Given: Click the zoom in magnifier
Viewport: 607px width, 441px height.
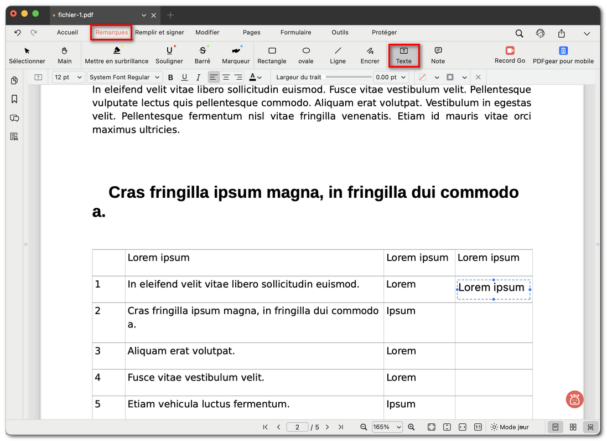Looking at the screenshot, I should (x=411, y=427).
